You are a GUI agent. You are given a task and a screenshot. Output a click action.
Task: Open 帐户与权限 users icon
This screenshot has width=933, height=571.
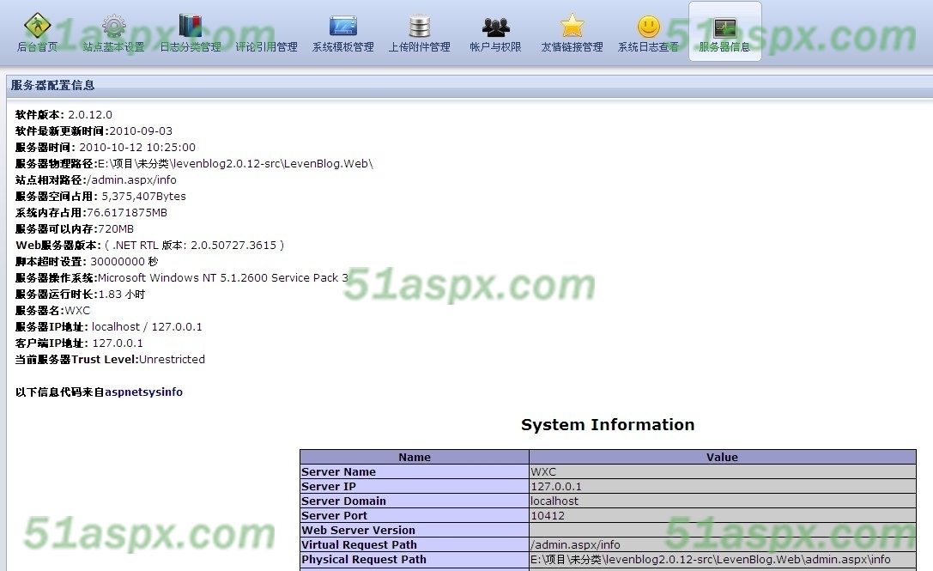click(x=495, y=27)
